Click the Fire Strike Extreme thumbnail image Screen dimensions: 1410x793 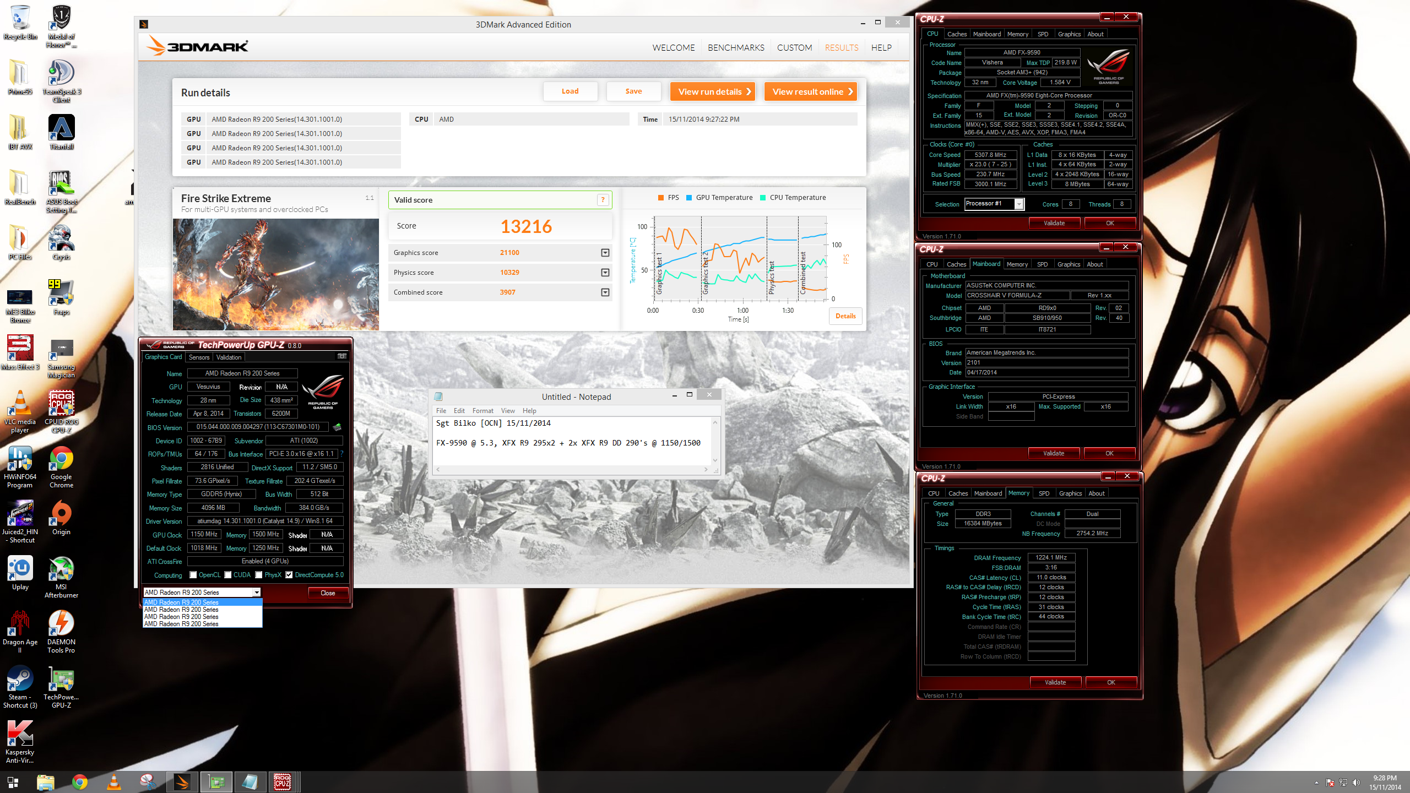pyautogui.click(x=276, y=274)
